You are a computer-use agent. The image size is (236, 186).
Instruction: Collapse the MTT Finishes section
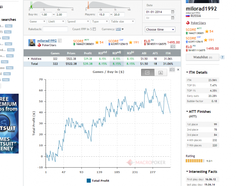187,112
